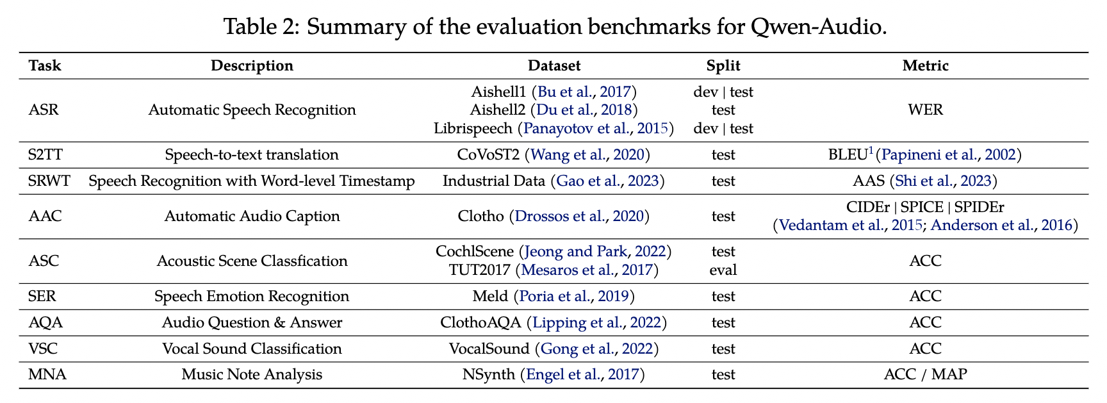The height and width of the screenshot is (403, 1107).
Task: Follow the Vedantam et al., 2015 citation
Action: 851,225
